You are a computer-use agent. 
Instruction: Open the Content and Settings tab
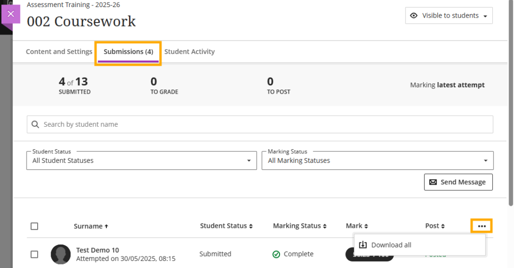click(59, 52)
